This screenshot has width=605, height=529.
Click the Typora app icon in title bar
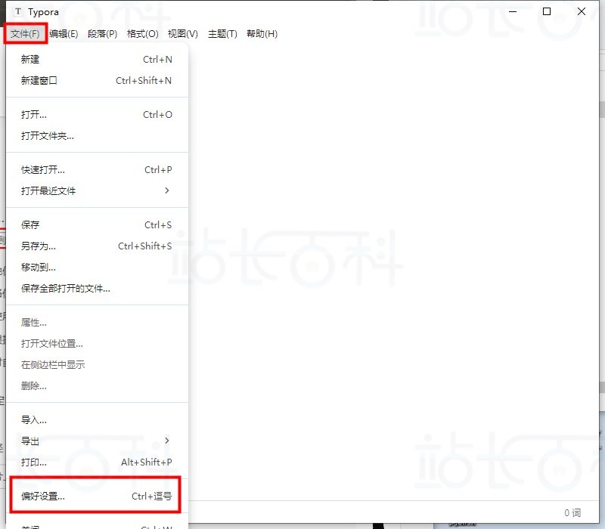[x=18, y=12]
